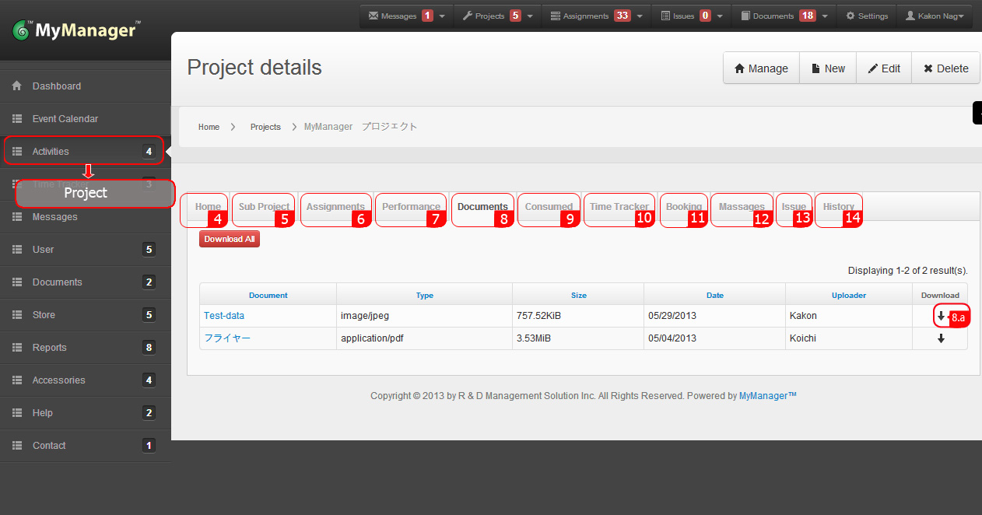
Task: Open the Assignments dropdown in top bar
Action: click(x=638, y=16)
